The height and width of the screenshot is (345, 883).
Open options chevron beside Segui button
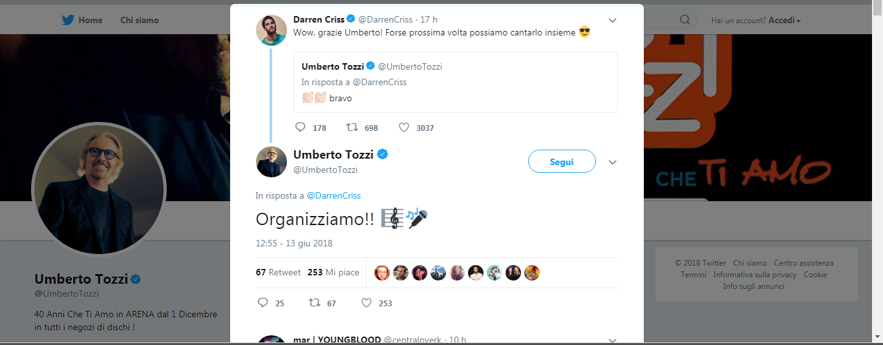[613, 162]
